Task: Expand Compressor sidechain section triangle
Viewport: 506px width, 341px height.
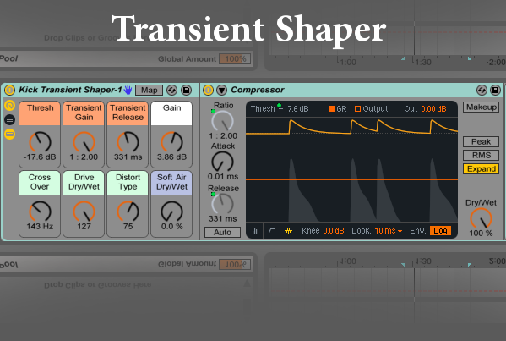Action: [221, 90]
